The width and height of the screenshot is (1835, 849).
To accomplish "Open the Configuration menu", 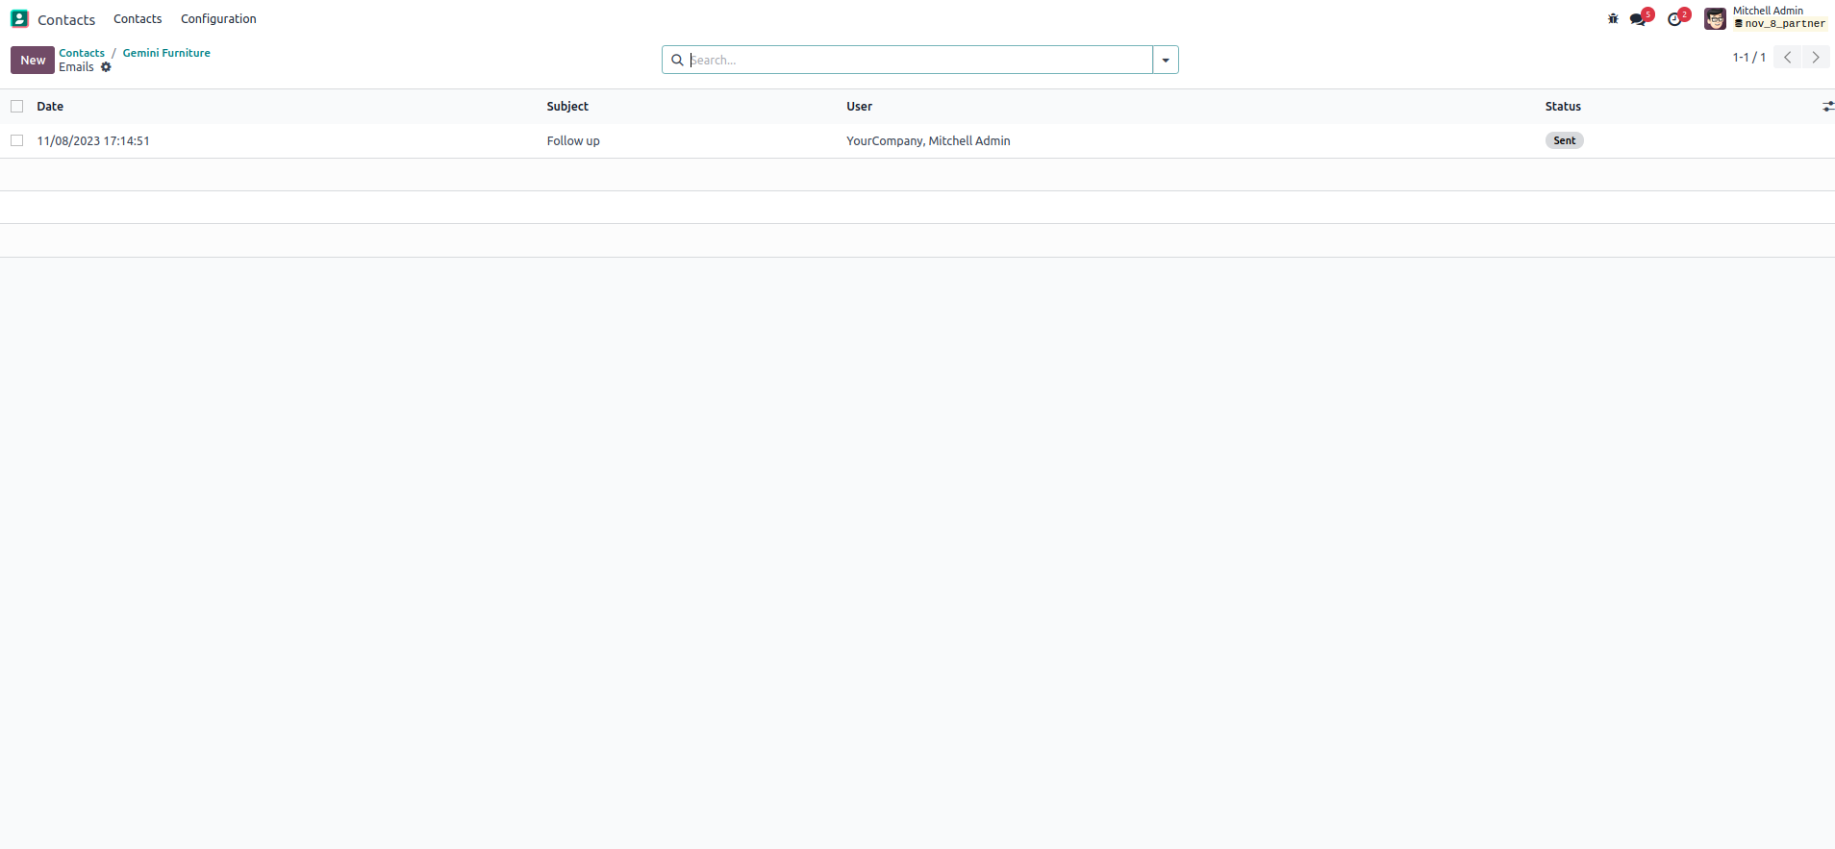I will [218, 18].
